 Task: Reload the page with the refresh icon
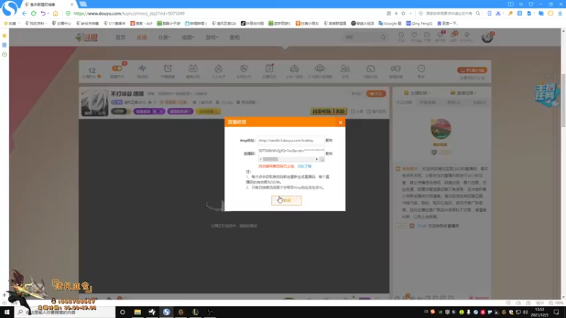(33, 13)
